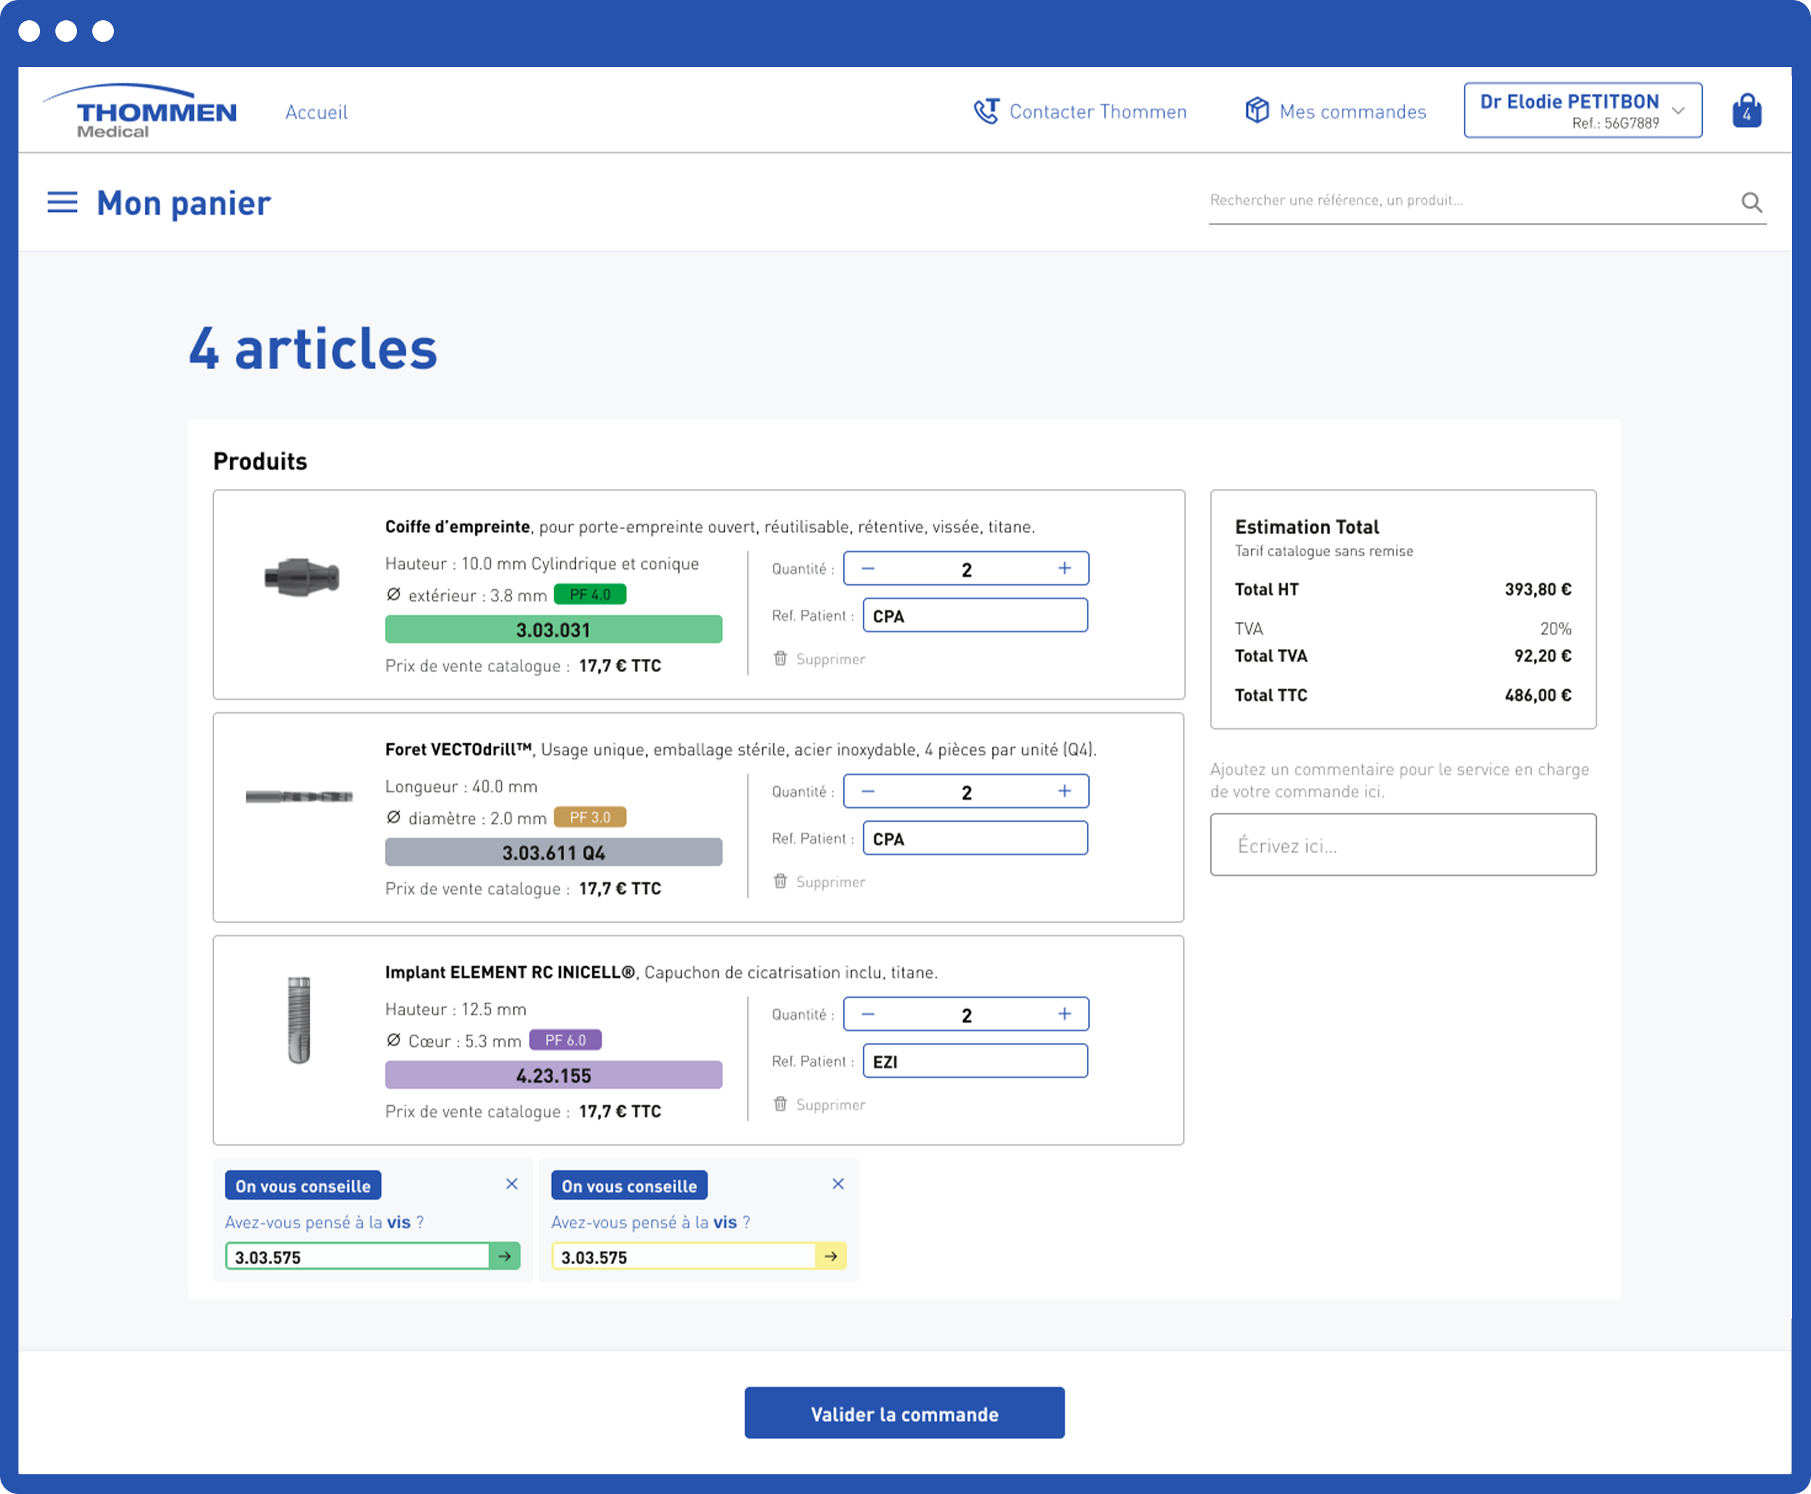Click first On vous conseille label
Viewport: 1811px width, 1494px height.
point(303,1186)
